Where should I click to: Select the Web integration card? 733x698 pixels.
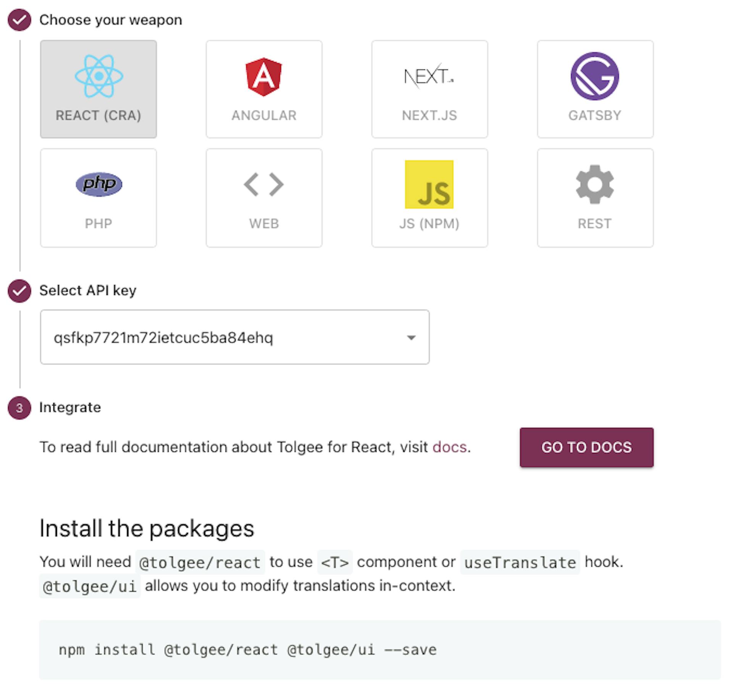coord(264,198)
